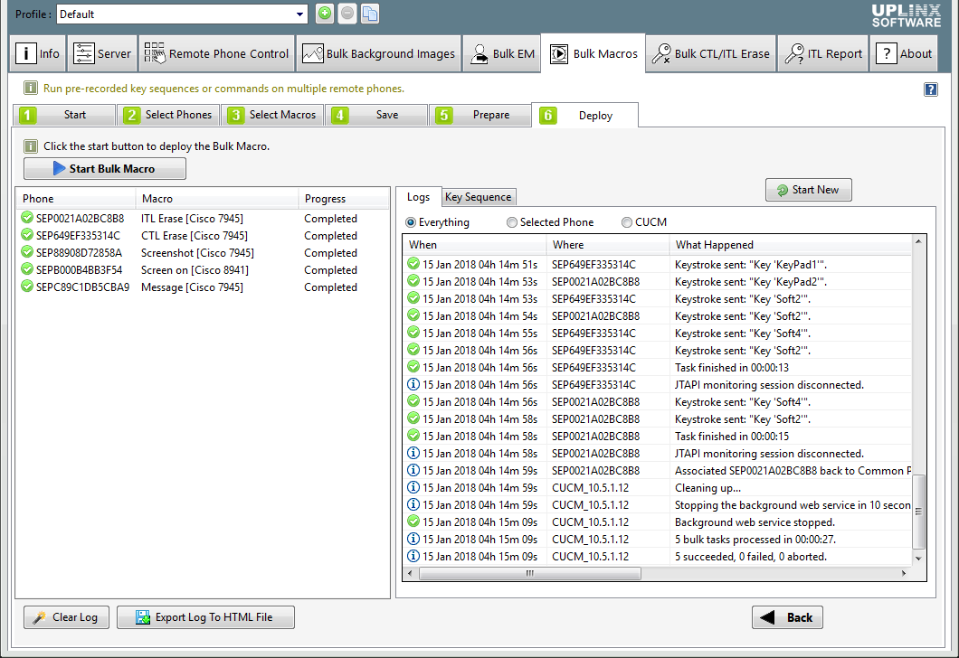The height and width of the screenshot is (658, 959).
Task: Select the Selected Phone radio button
Action: (511, 222)
